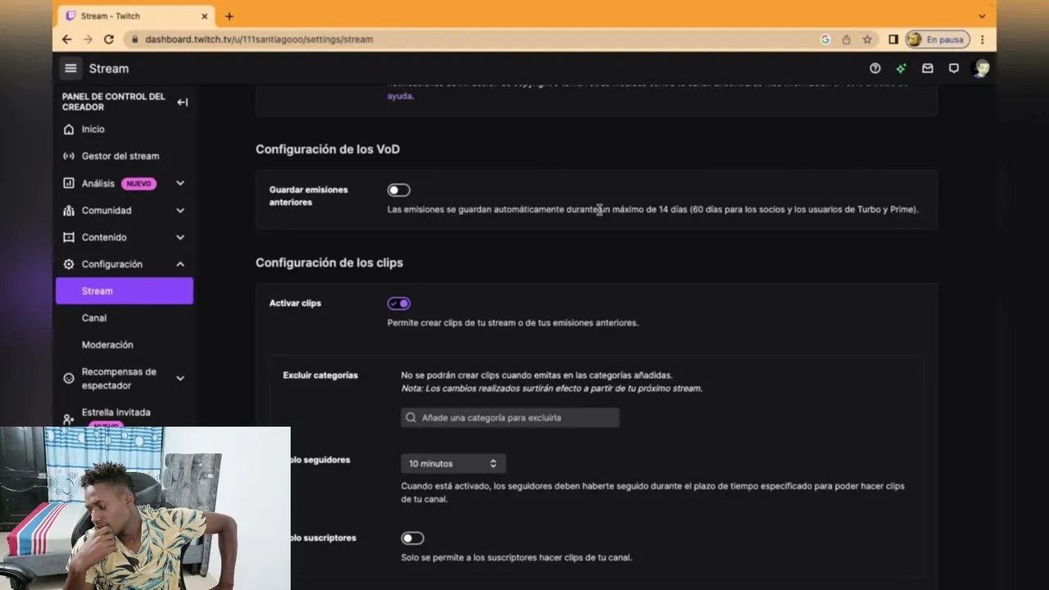This screenshot has width=1049, height=590.
Task: Click the Configuración gear icon
Action: [69, 265]
